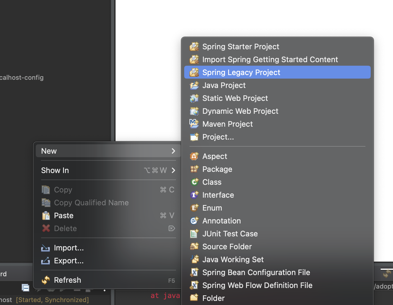The width and height of the screenshot is (393, 305).
Task: Click the JUnit Test Case icon
Action: [194, 234]
